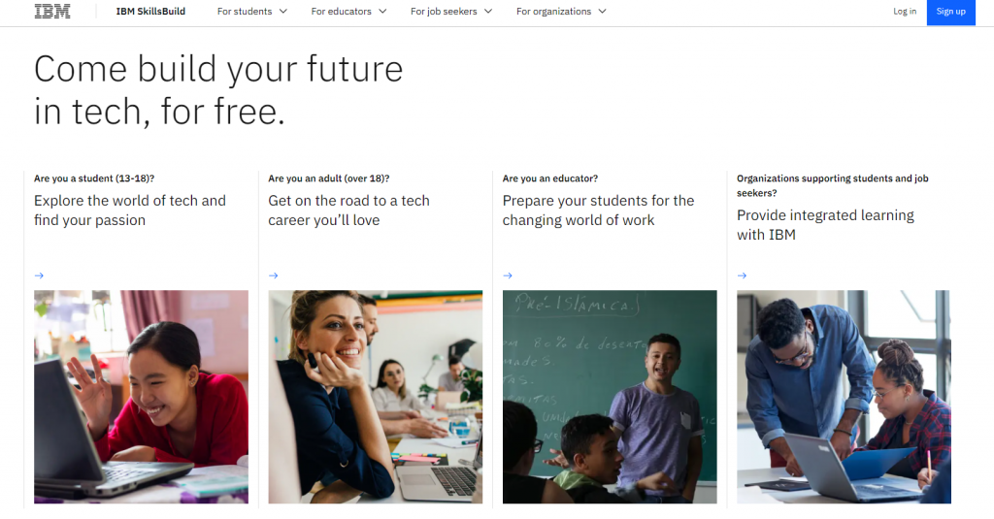Click "Get on the road to a tech career" heading

348,211
